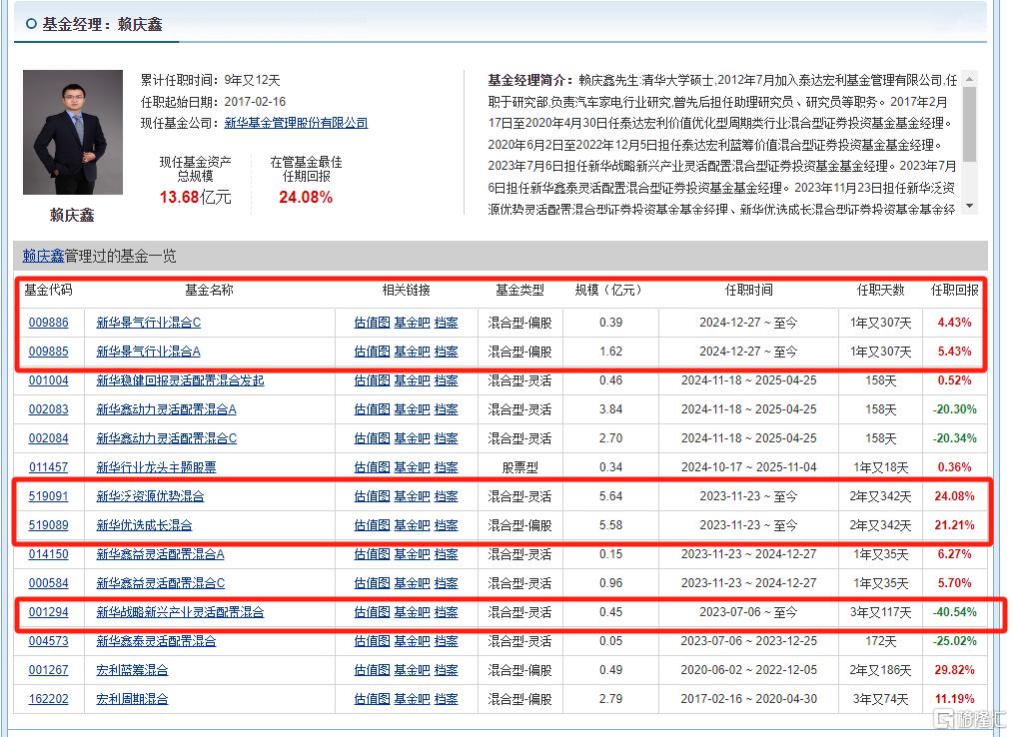Open fund code 014150
The height and width of the screenshot is (737, 1013).
(49, 554)
